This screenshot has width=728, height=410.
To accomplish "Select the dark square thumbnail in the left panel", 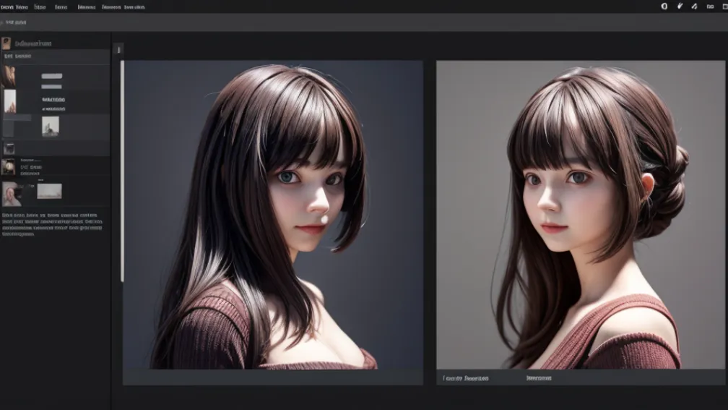I will tap(9, 149).
